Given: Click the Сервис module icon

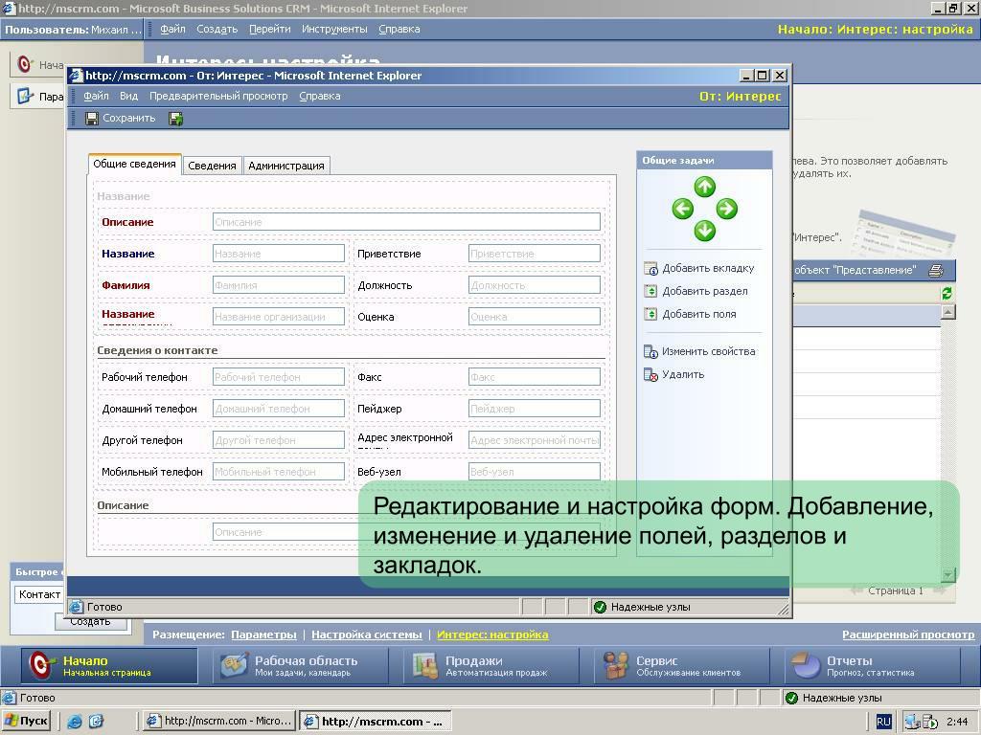Looking at the screenshot, I should coord(616,666).
